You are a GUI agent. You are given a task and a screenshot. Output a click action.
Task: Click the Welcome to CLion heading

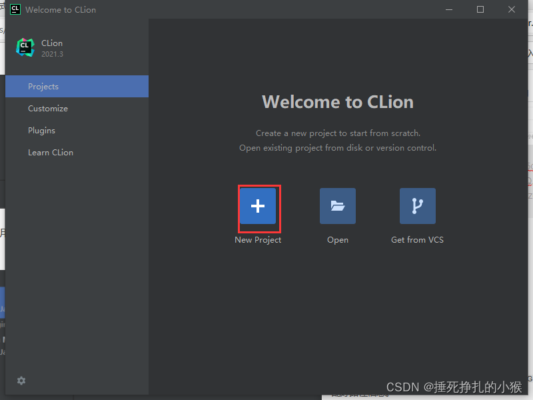point(338,102)
